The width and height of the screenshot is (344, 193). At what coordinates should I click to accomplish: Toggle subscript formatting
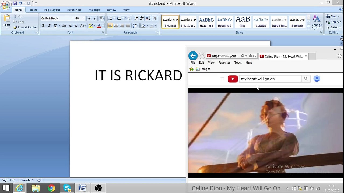70,26
